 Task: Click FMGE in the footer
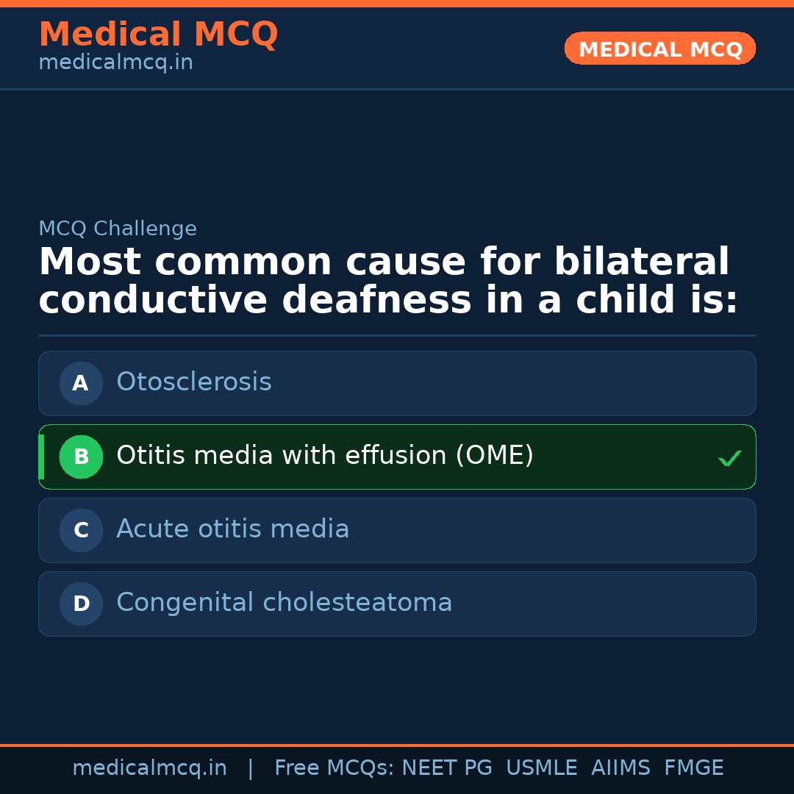click(x=694, y=768)
